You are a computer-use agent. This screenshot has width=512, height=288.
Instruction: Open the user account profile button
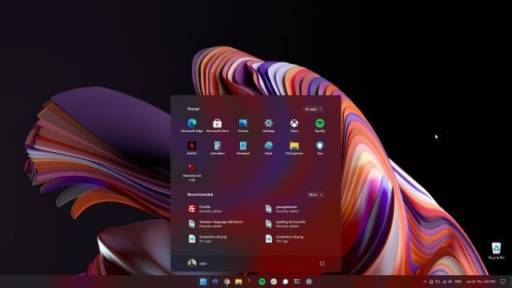coord(198,263)
